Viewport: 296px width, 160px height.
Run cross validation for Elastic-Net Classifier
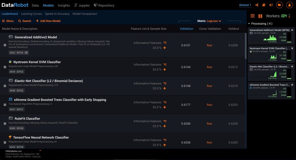(209, 86)
